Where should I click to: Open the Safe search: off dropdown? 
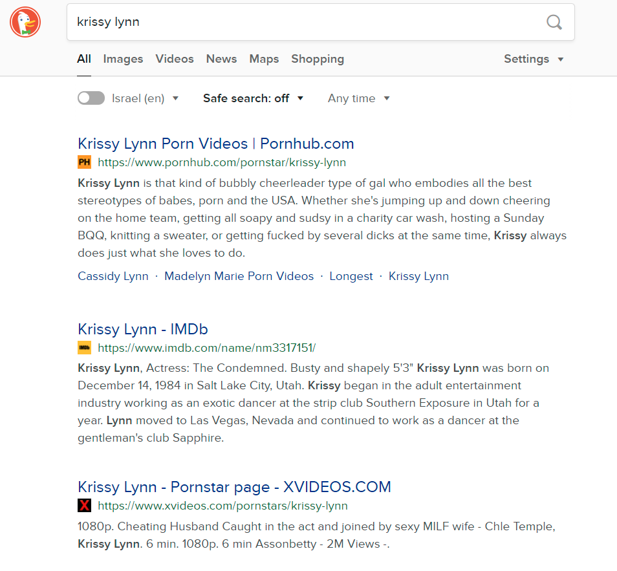tap(253, 98)
